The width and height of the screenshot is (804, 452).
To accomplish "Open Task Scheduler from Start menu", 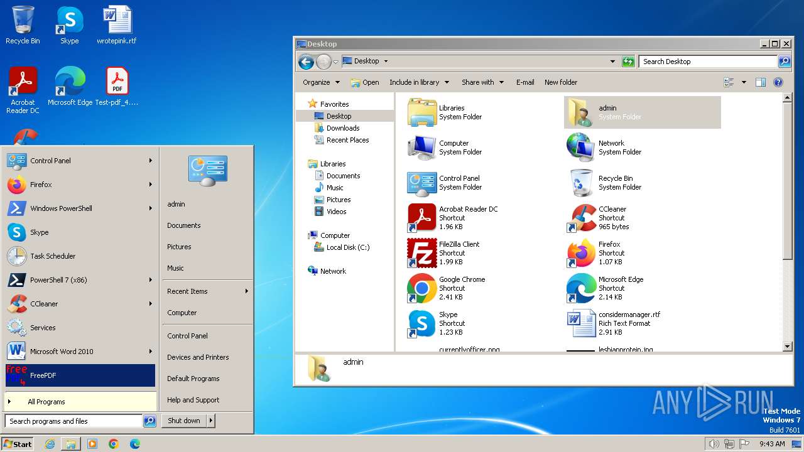I will point(80,256).
